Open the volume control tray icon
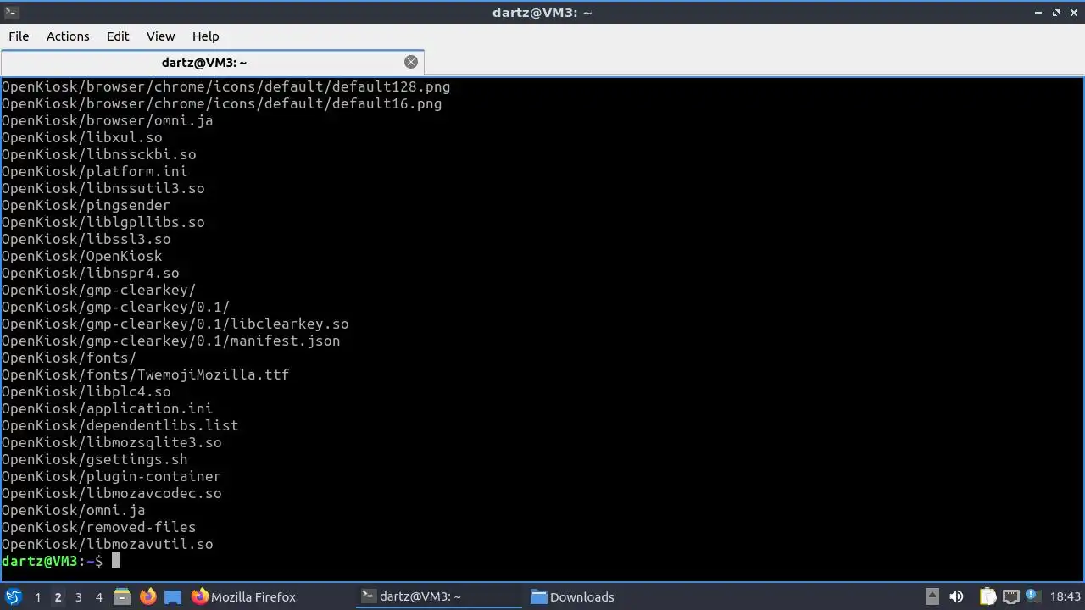The image size is (1085, 610). (x=956, y=596)
